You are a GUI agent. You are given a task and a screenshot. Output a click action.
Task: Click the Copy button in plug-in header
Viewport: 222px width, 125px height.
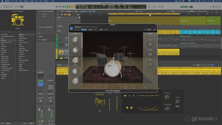90,30
